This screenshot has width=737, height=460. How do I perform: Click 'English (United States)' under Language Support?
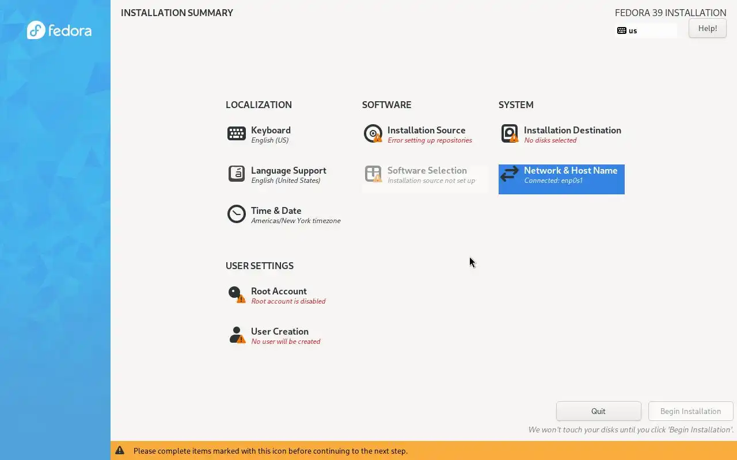pos(286,181)
